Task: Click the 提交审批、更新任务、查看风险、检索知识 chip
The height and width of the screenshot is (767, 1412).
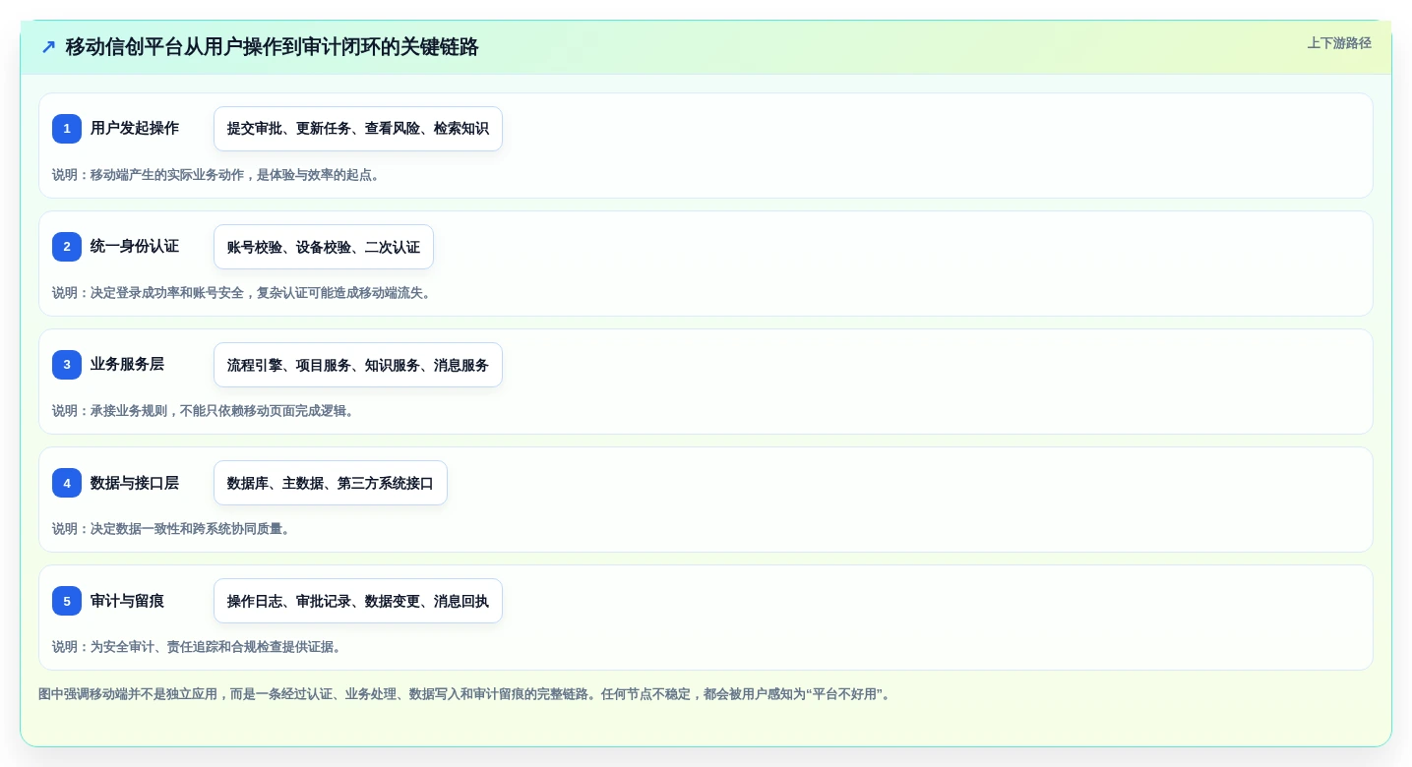Action: point(358,129)
